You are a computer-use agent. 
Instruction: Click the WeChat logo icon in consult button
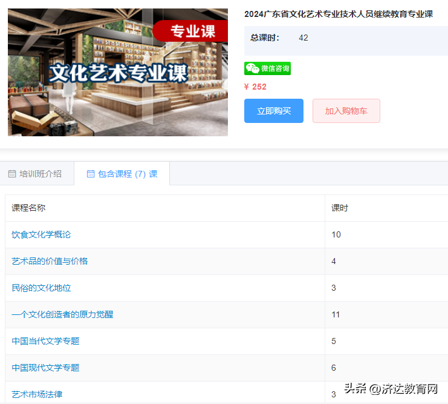(252, 68)
